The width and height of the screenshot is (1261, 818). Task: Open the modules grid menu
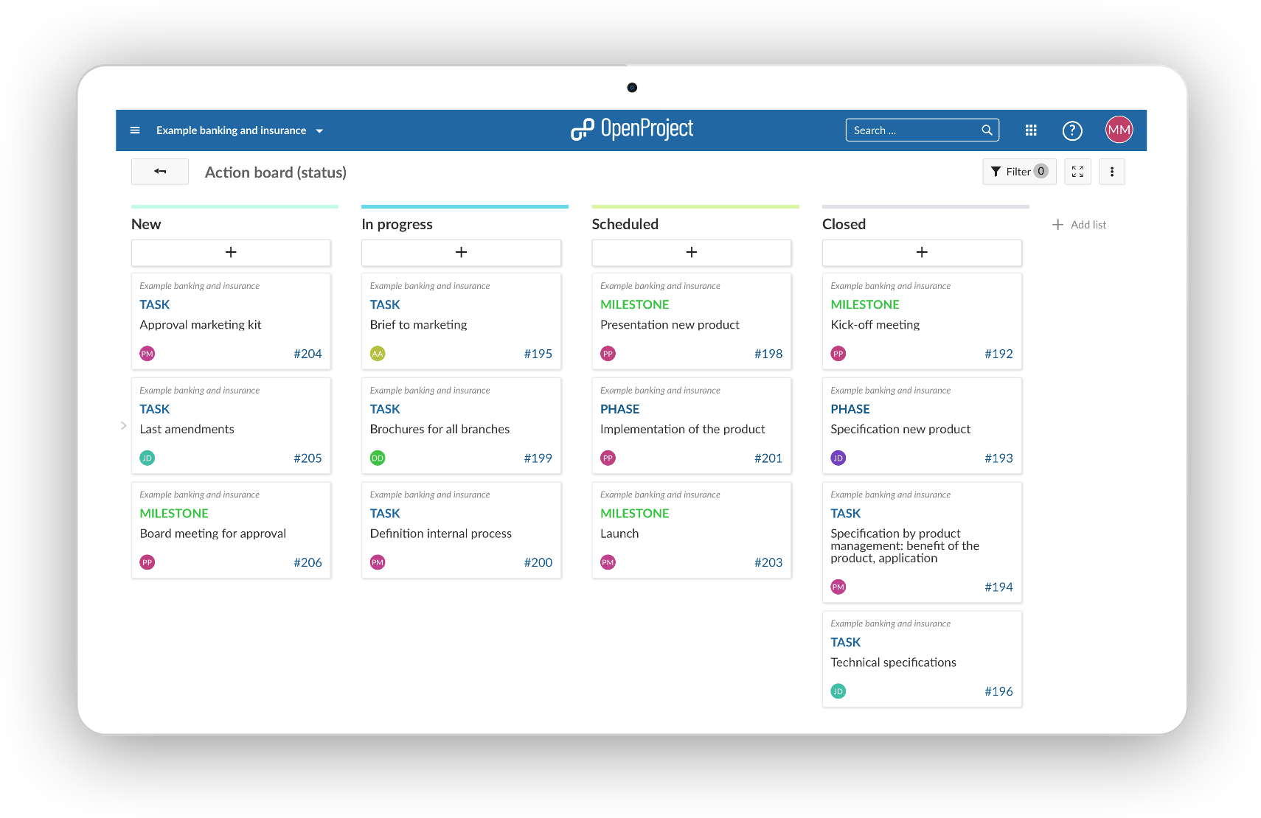click(x=1031, y=130)
